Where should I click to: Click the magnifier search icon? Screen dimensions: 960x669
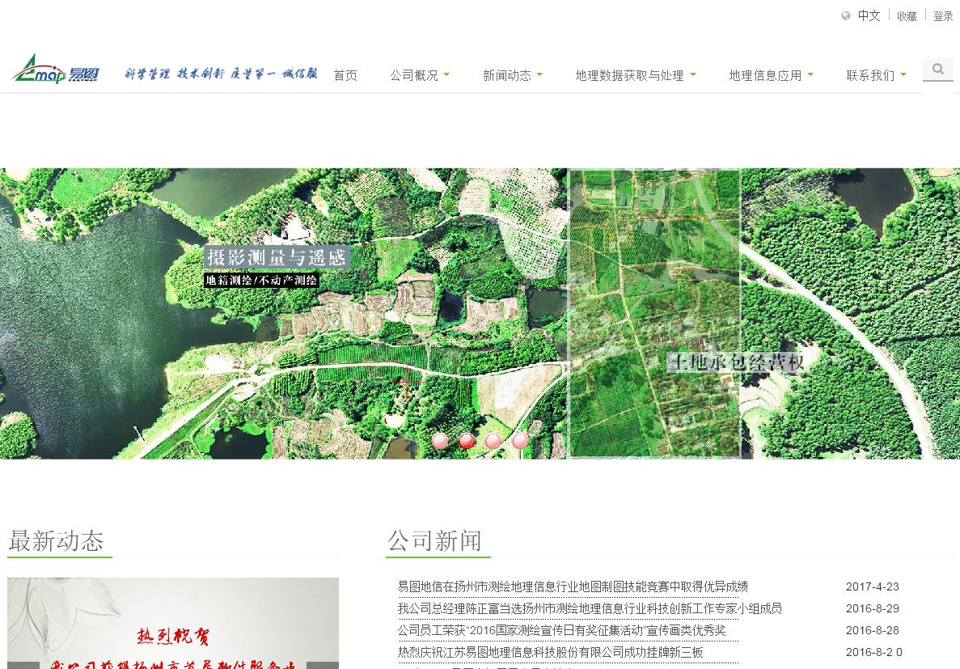click(938, 70)
